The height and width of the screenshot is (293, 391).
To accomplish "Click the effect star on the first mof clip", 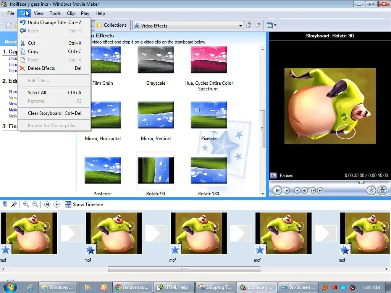I will (x=5, y=250).
